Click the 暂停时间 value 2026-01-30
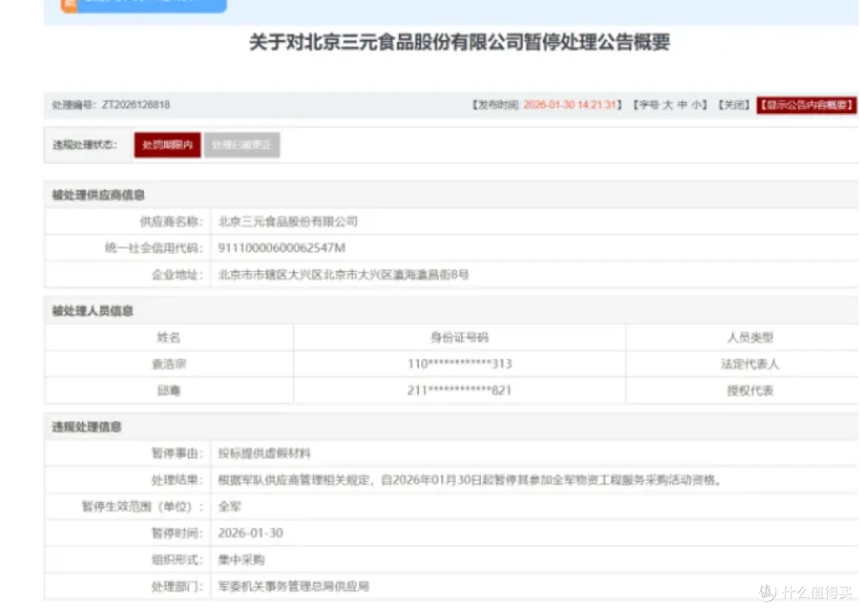Screen dimensions: 860x610 coord(251,534)
